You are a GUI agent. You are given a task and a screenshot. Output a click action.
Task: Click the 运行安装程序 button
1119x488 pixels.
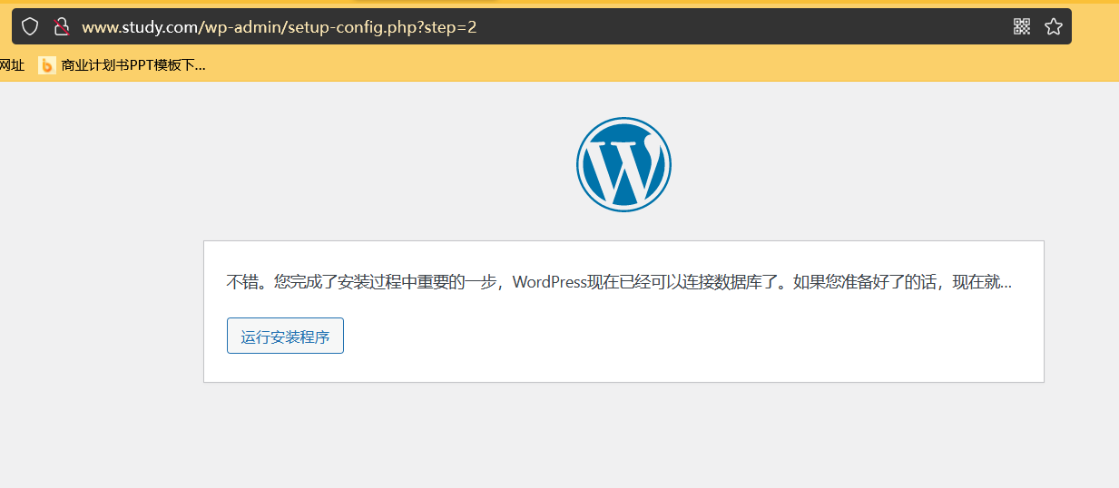click(x=285, y=337)
